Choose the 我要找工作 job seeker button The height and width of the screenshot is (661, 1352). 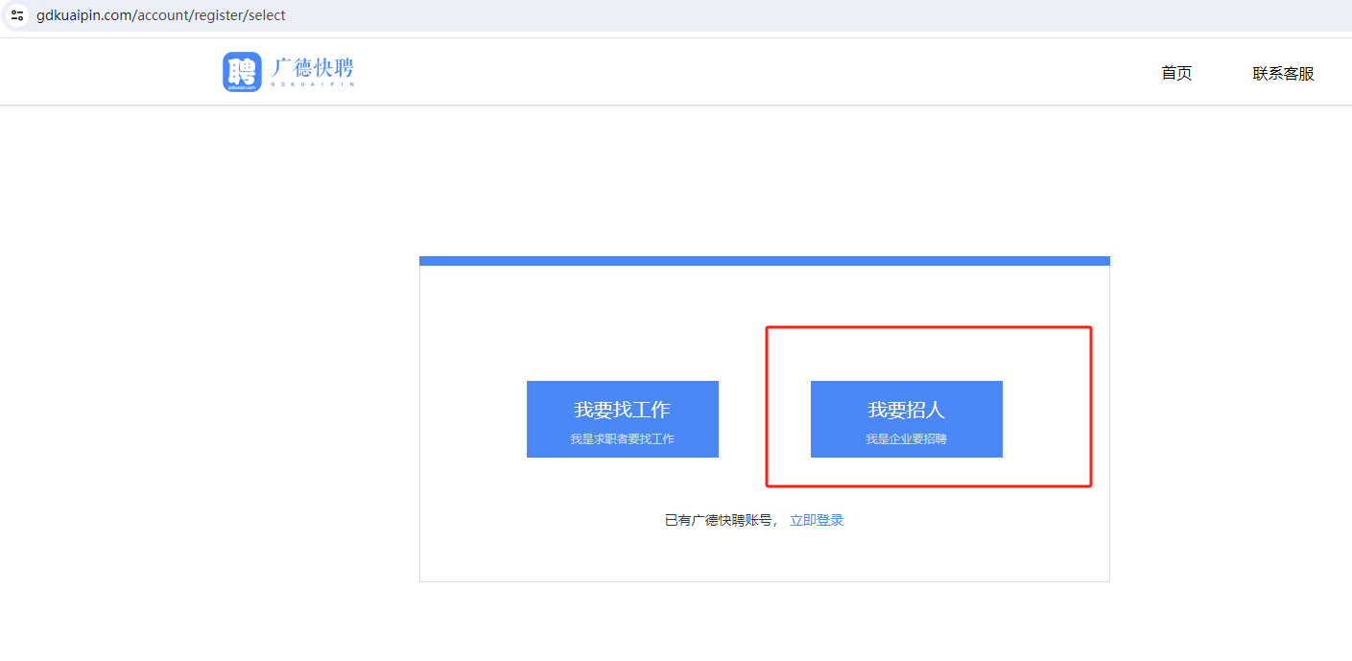point(623,419)
